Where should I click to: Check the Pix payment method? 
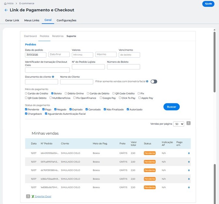[139, 93]
